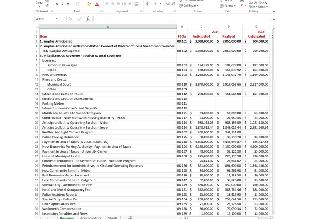Viewport: 309px width, 219px height.
Task: Click the yellow fill color bucket
Action: [x=89, y=4]
